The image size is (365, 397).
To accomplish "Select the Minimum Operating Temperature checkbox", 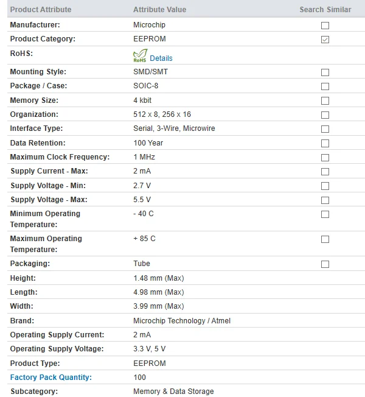I will 325,214.
